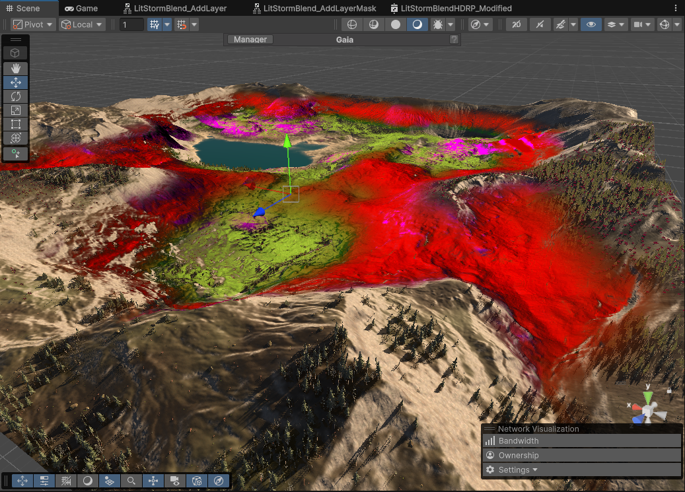Click the green Y-axis move arrow

point(287,141)
